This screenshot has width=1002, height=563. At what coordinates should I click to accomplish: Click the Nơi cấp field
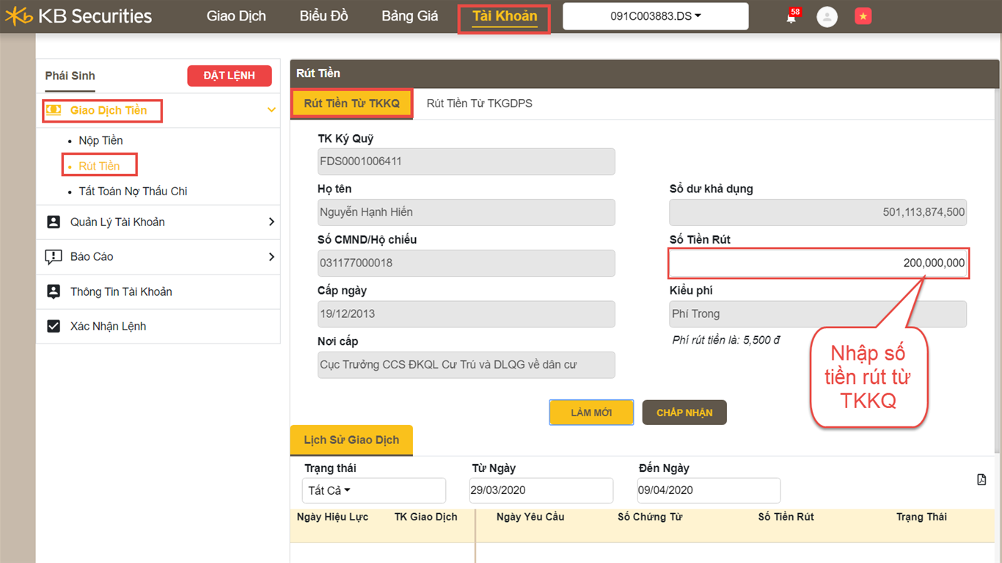tap(467, 365)
